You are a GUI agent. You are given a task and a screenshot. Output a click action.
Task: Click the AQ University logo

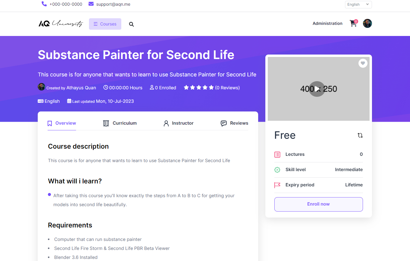click(61, 23)
